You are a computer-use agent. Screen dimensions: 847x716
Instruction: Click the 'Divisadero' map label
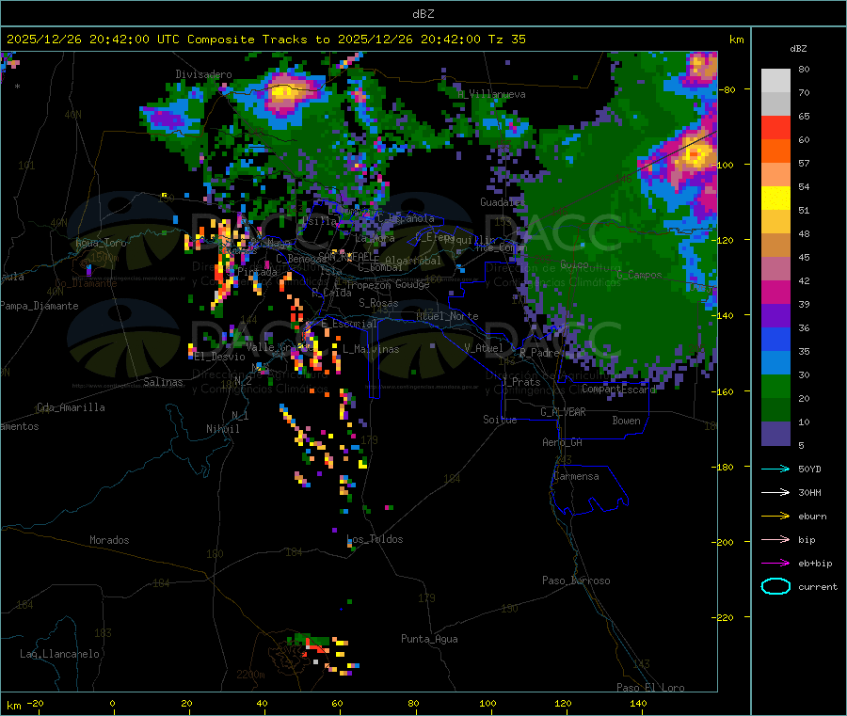point(203,74)
